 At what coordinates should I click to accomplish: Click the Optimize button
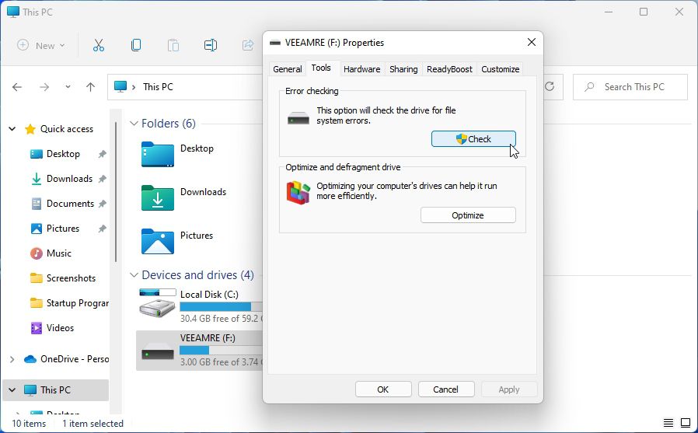(468, 215)
